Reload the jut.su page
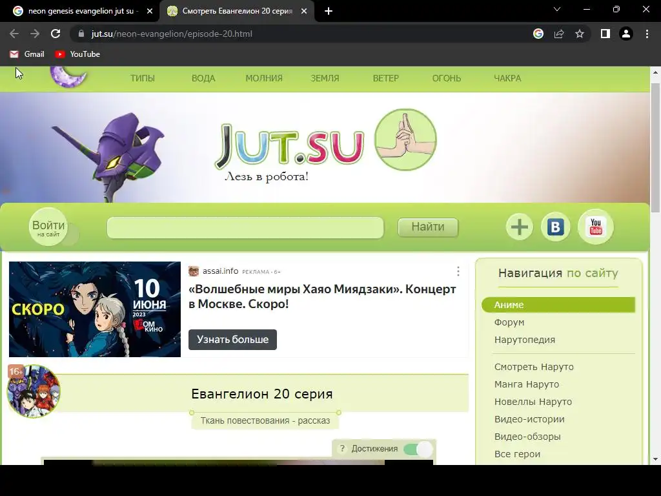The height and width of the screenshot is (496, 661). tap(56, 34)
